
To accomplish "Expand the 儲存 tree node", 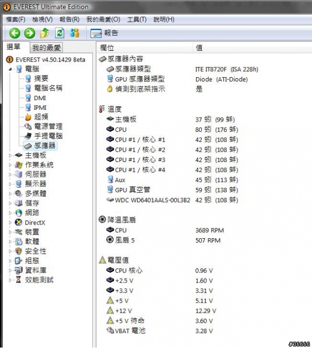I will (x=10, y=204).
